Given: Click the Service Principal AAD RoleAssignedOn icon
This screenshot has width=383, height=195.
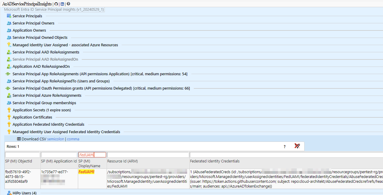Looking at the screenshot, I should (9, 59).
